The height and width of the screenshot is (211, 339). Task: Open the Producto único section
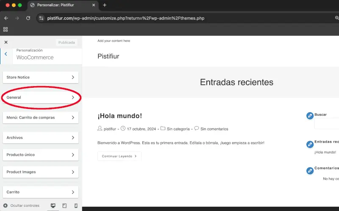click(41, 155)
